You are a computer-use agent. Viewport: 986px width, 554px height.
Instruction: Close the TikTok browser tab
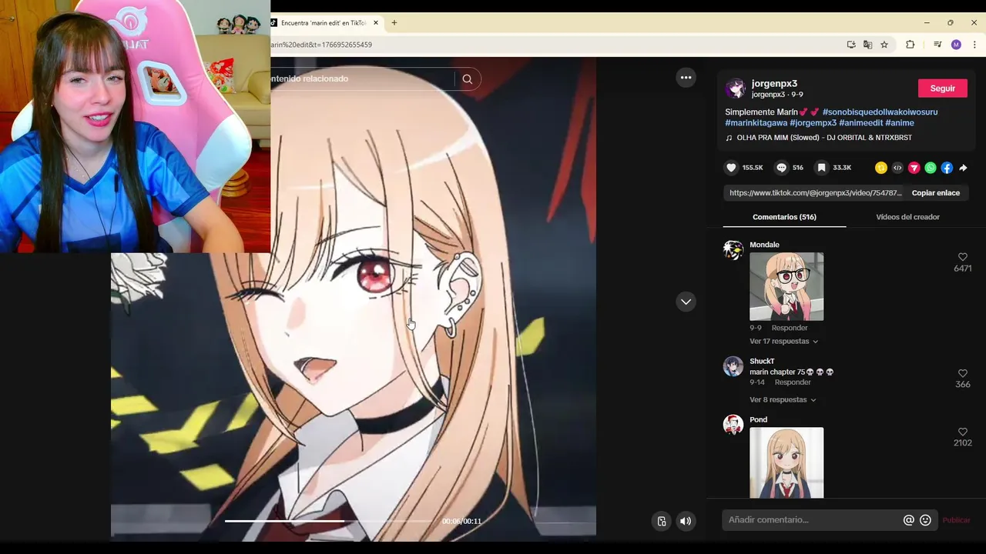[x=376, y=23]
